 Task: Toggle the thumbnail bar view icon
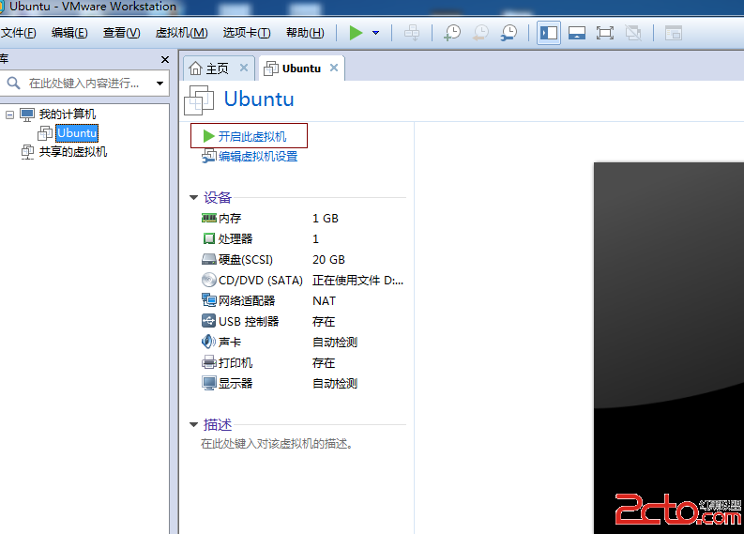(577, 33)
